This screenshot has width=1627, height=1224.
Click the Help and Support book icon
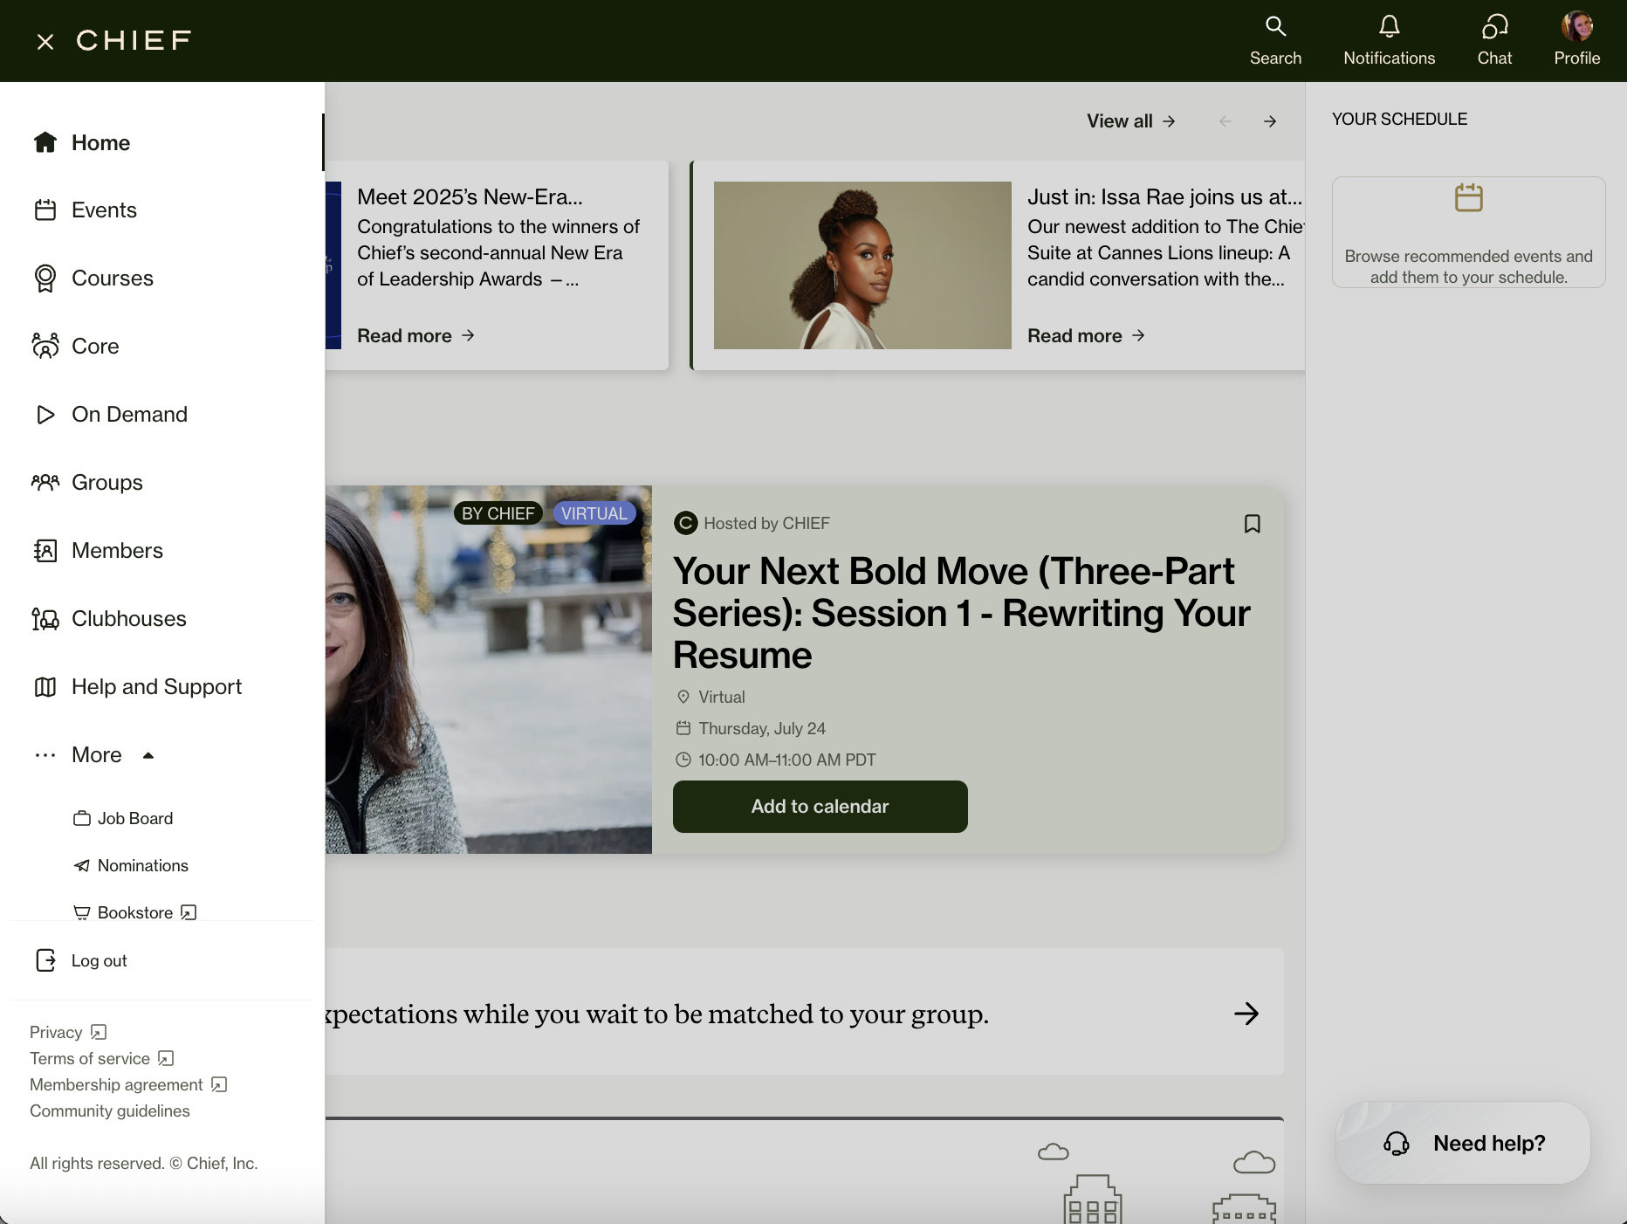[x=45, y=687]
